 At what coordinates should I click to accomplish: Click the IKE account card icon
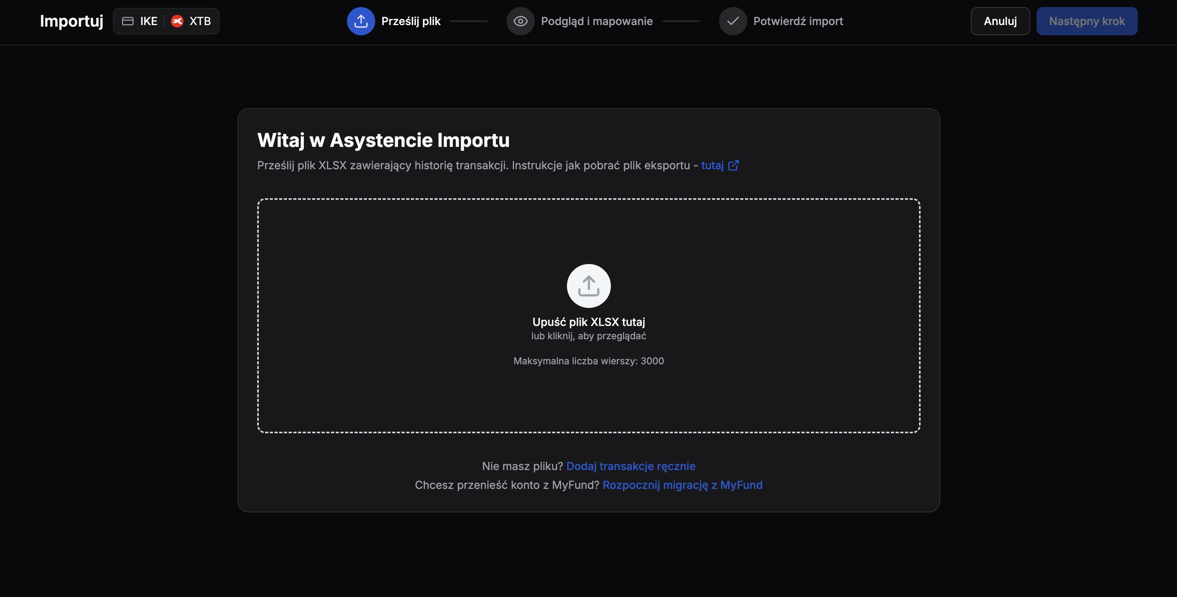pos(128,21)
